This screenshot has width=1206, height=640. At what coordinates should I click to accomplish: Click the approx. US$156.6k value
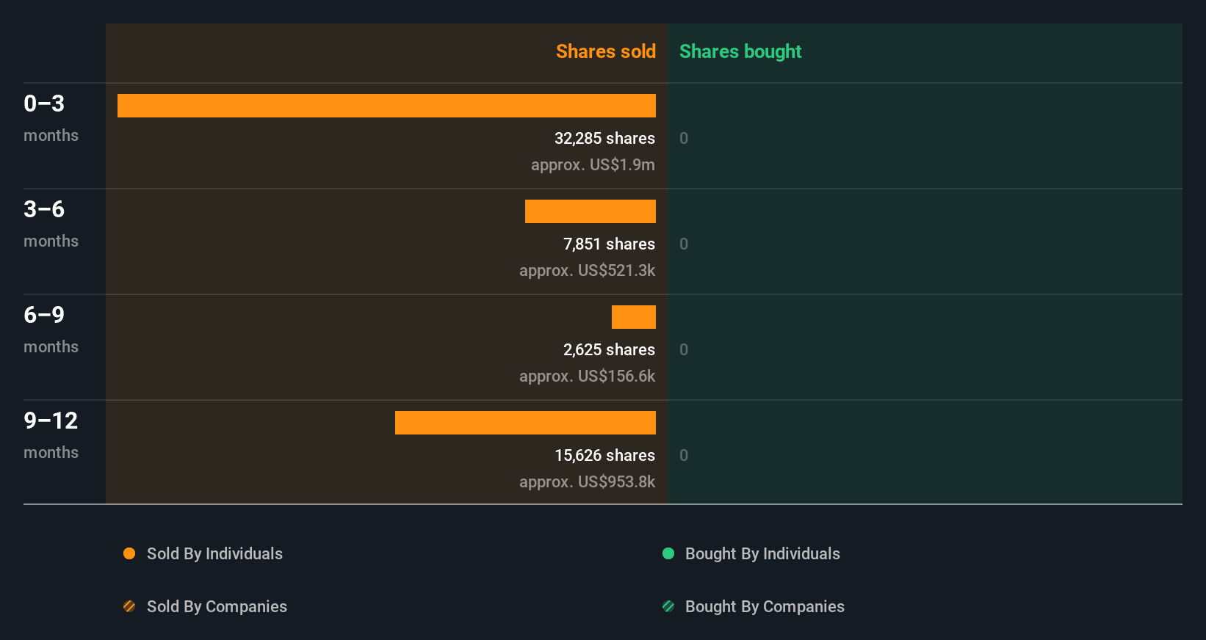click(587, 376)
